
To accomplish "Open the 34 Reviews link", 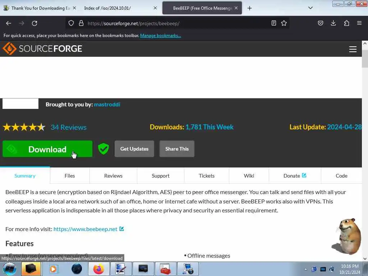I will [x=69, y=127].
